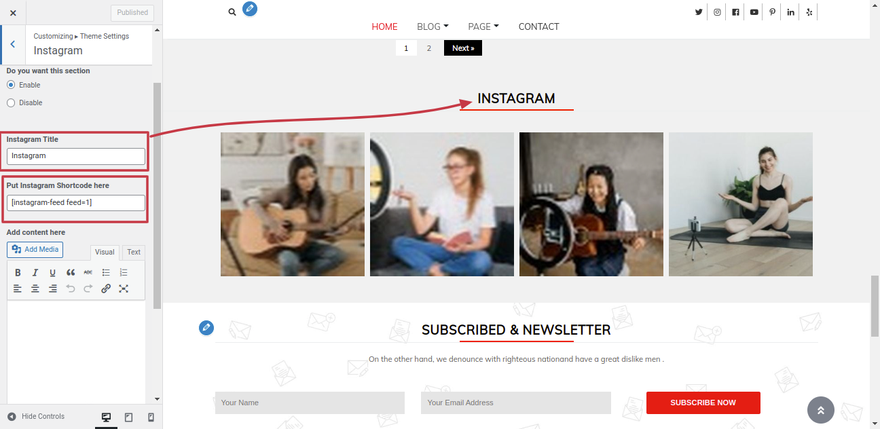Image resolution: width=880 pixels, height=429 pixels.
Task: Switch to the Text editor tab
Action: tap(134, 252)
